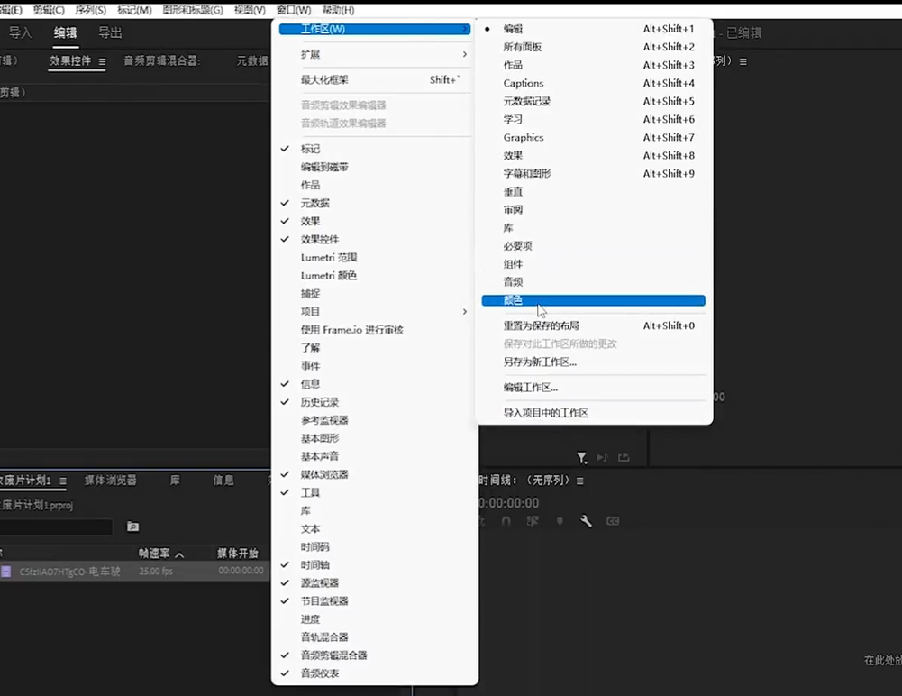Click the purple clip icon in project list
Screen dimensions: 902x696
click(5, 571)
